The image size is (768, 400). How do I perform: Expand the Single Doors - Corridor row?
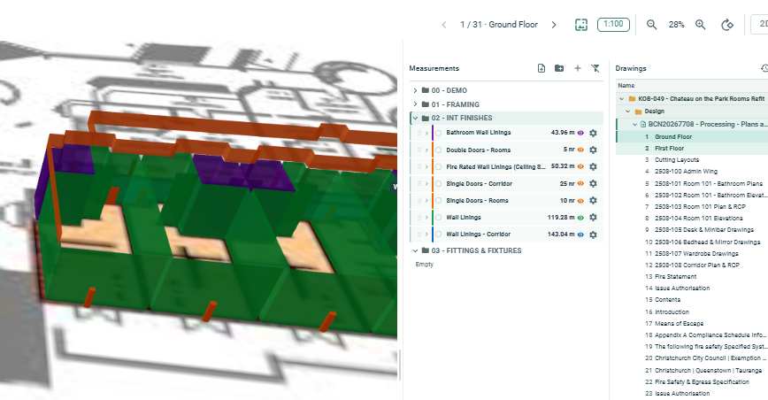(x=426, y=183)
